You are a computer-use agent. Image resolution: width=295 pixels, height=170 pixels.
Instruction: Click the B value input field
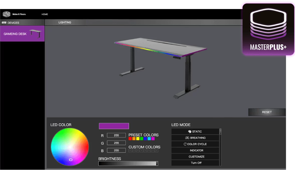coord(116,150)
